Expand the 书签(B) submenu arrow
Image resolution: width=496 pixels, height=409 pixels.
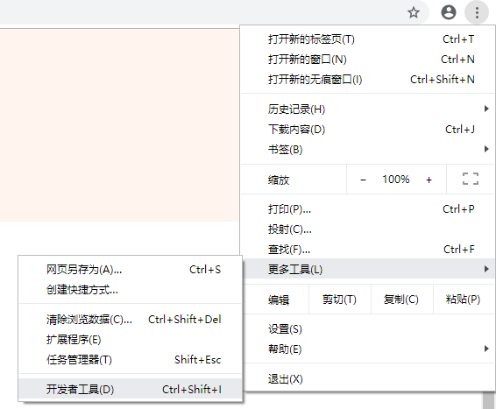click(x=486, y=149)
